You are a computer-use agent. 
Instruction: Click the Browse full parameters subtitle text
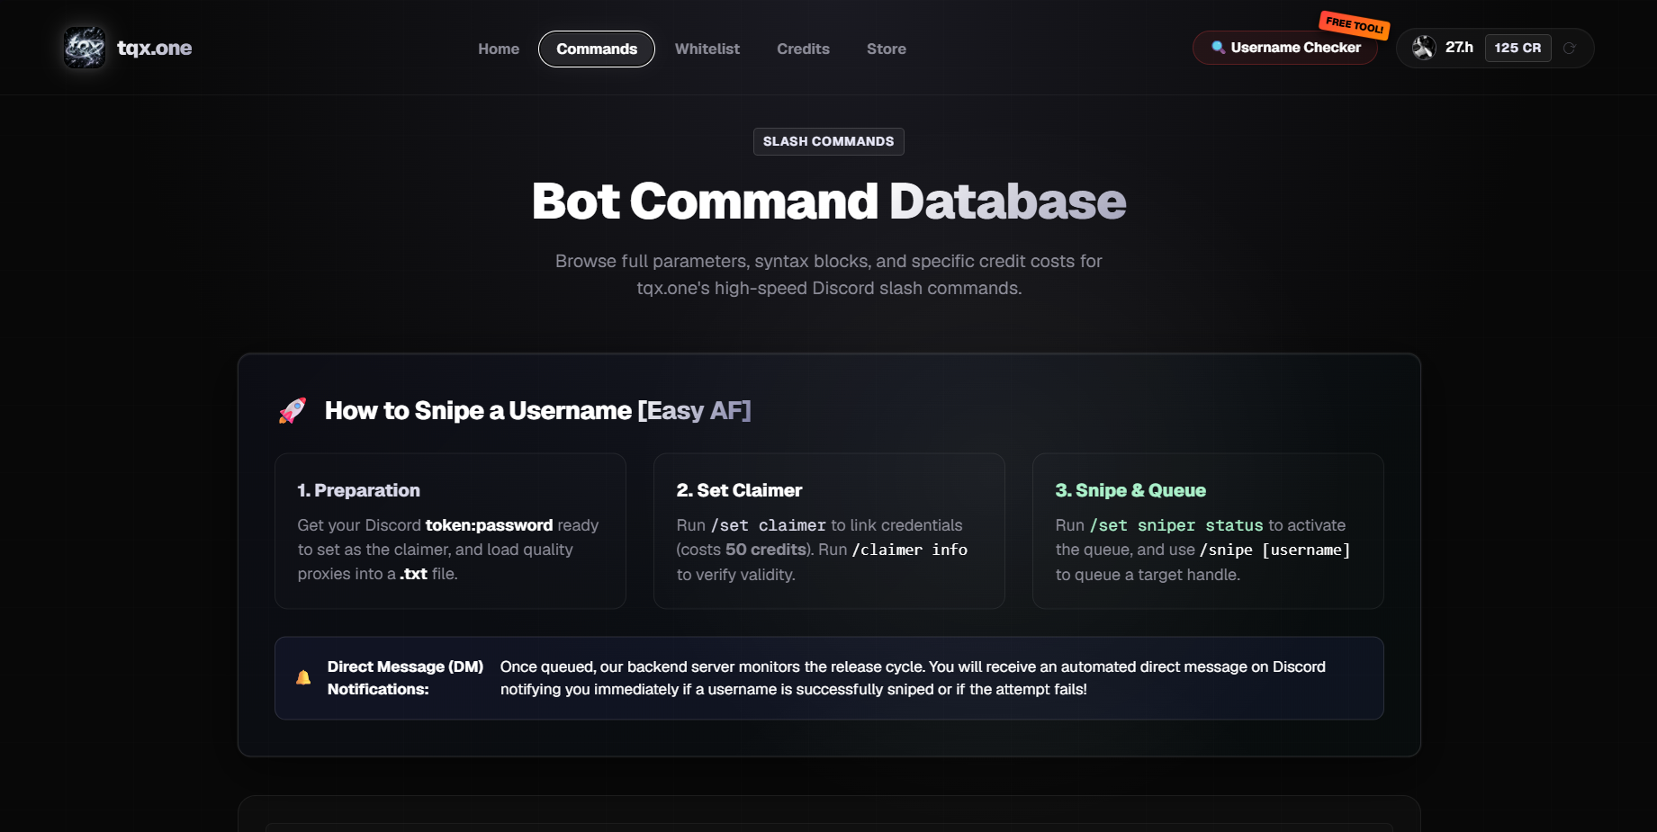point(829,274)
